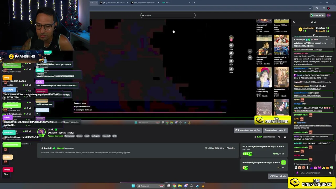
Task: Open kayque000's TikTok link in chat
Action: tap(318, 82)
